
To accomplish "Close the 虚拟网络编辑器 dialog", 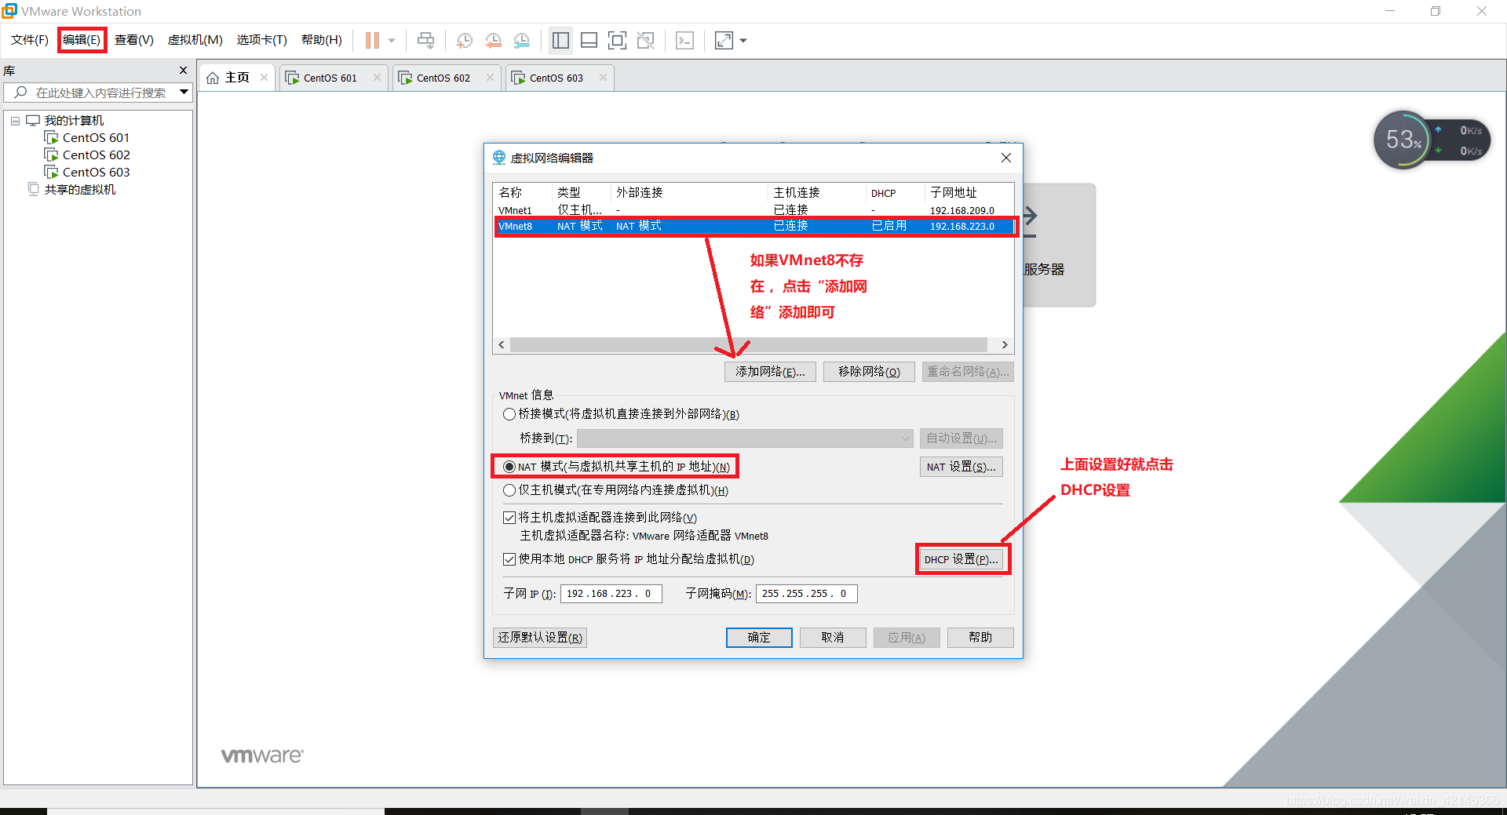I will coord(1006,158).
